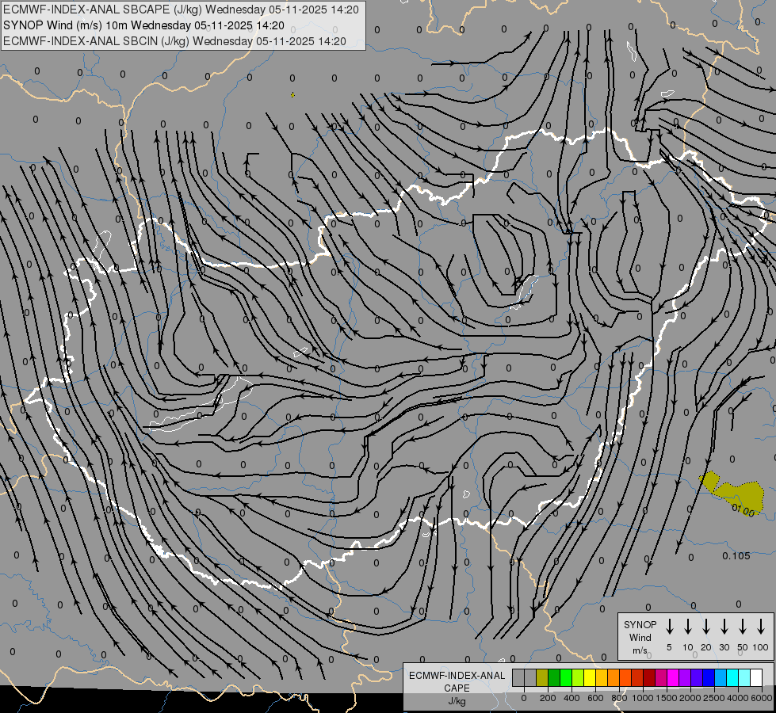The image size is (776, 713).
Task: Click the wind arrow above the 5 m/s label
Action: click(670, 627)
